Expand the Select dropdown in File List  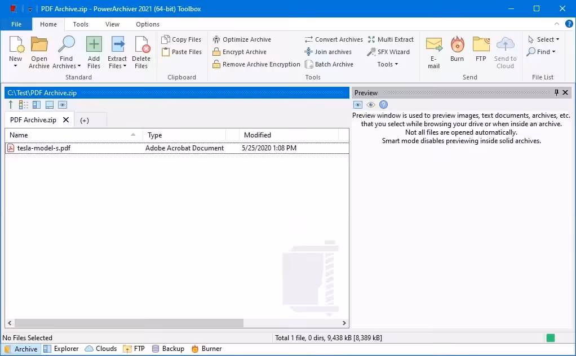pyautogui.click(x=544, y=39)
